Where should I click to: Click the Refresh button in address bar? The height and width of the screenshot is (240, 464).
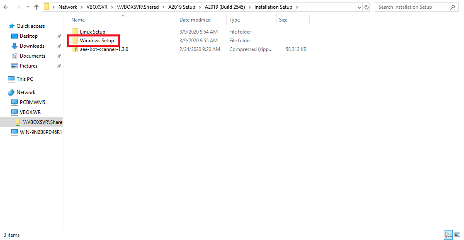367,7
